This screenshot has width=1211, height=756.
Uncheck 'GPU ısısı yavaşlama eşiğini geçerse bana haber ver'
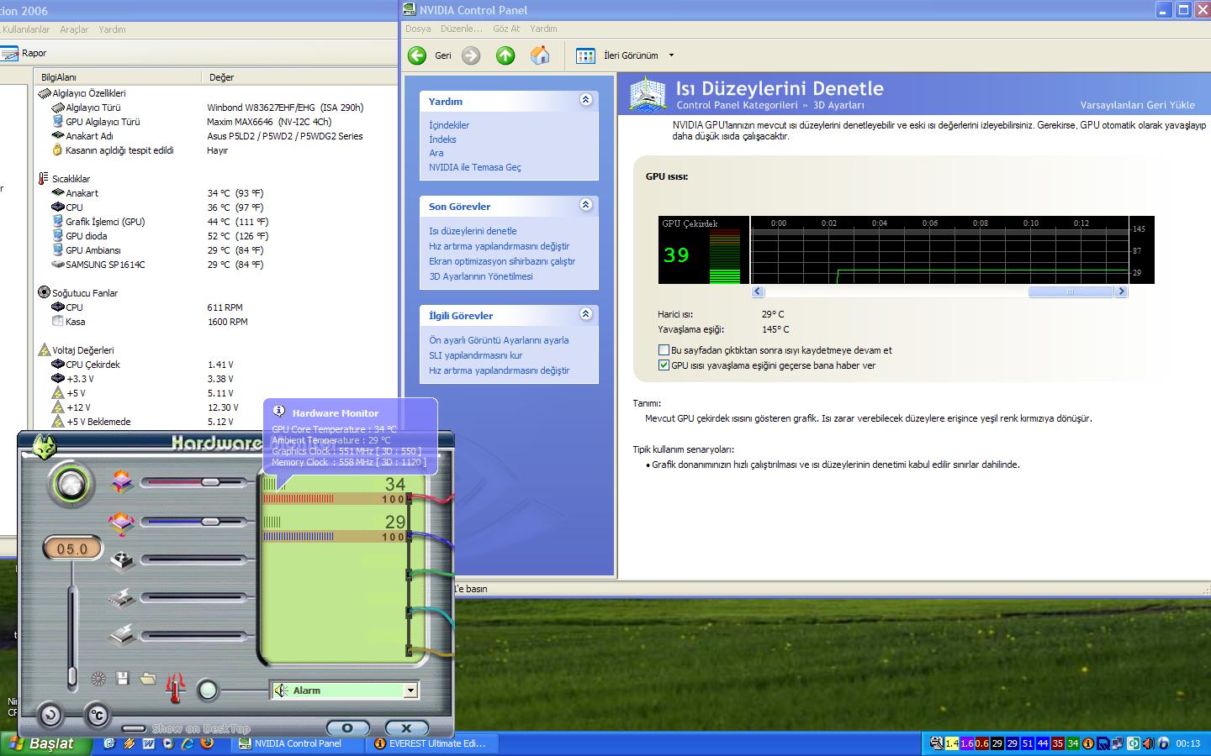(x=664, y=365)
